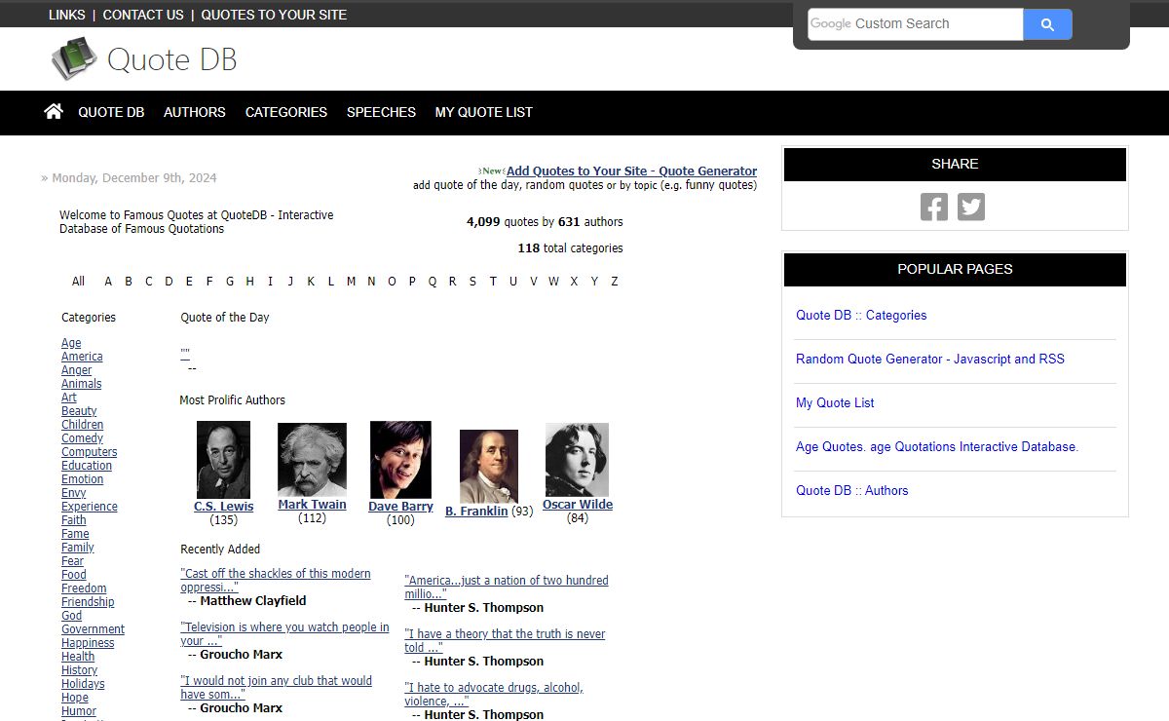Viewport: 1169px width, 721px height.
Task: Open the Education category link
Action: pos(87,466)
